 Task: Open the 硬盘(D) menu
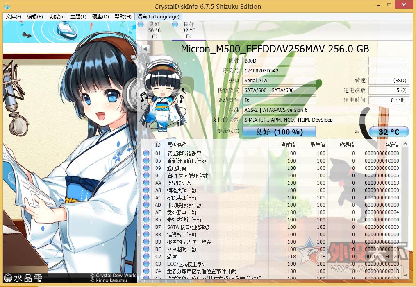pos(100,17)
